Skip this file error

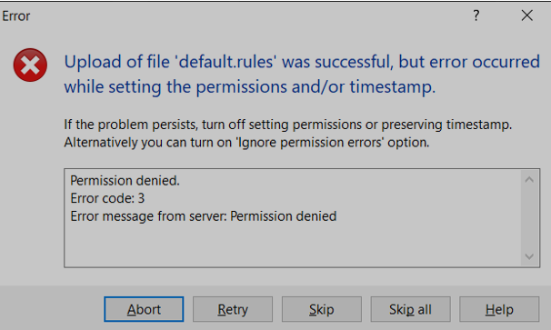[x=322, y=309]
